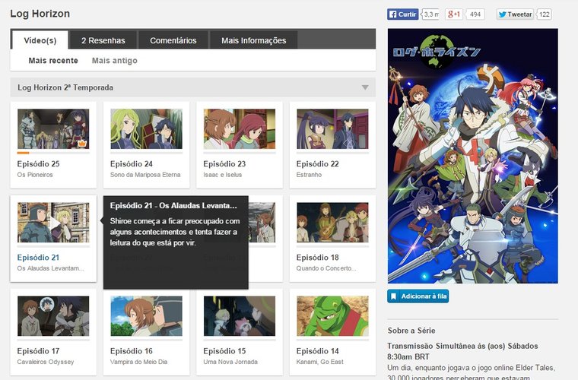Click the Episódio 25 watch progress bar
The width and height of the screenshot is (578, 380).
pyautogui.click(x=53, y=153)
